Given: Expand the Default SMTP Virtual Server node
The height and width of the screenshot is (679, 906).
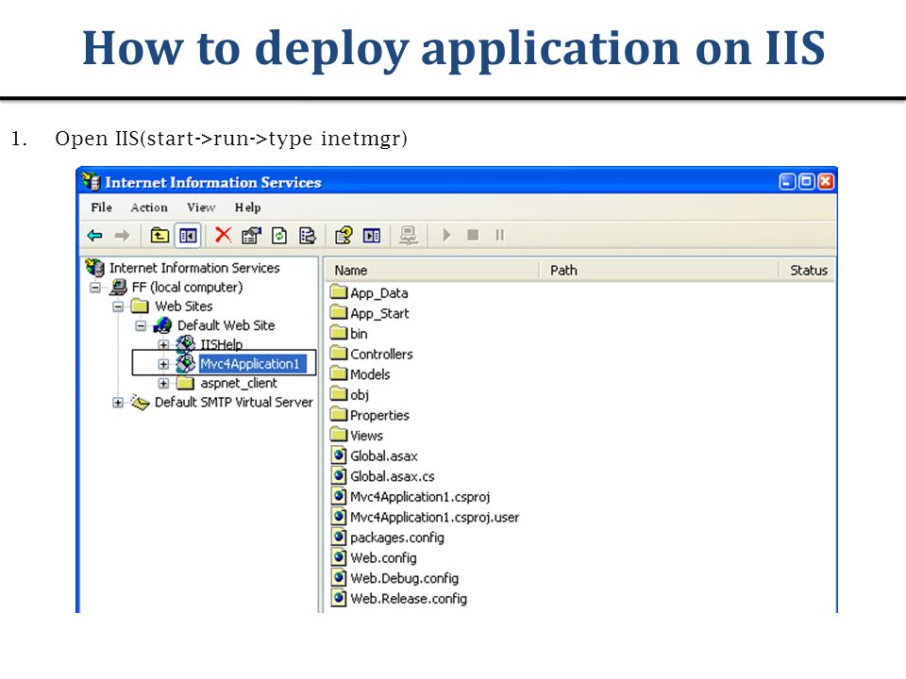Looking at the screenshot, I should point(118,403).
